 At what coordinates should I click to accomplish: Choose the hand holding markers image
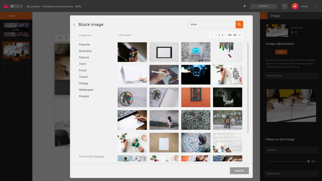click(132, 52)
